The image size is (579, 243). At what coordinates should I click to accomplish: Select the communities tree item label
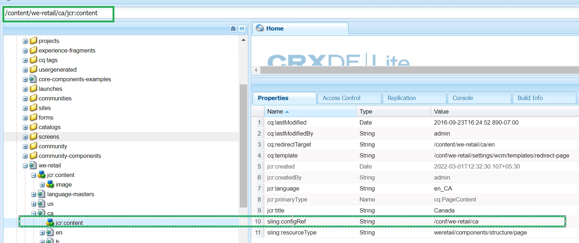(x=55, y=98)
